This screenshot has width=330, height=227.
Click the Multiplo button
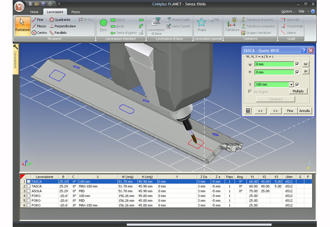click(298, 91)
